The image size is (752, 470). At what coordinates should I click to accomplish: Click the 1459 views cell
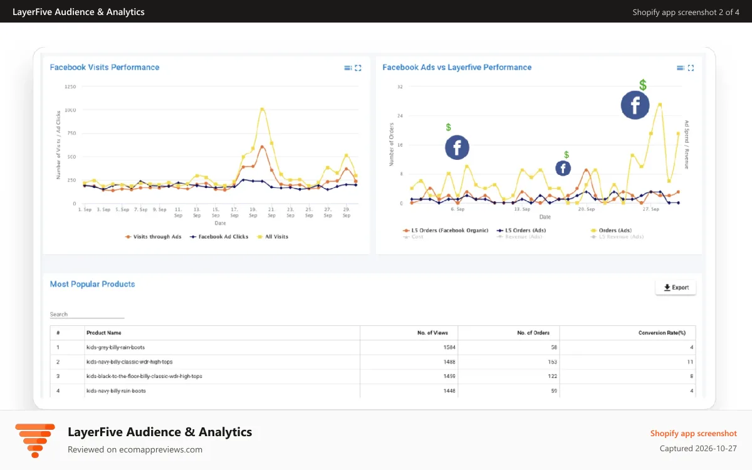click(x=410, y=377)
